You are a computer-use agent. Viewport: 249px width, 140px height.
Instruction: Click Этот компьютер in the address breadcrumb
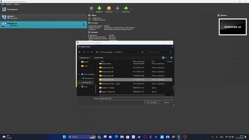coord(106,52)
